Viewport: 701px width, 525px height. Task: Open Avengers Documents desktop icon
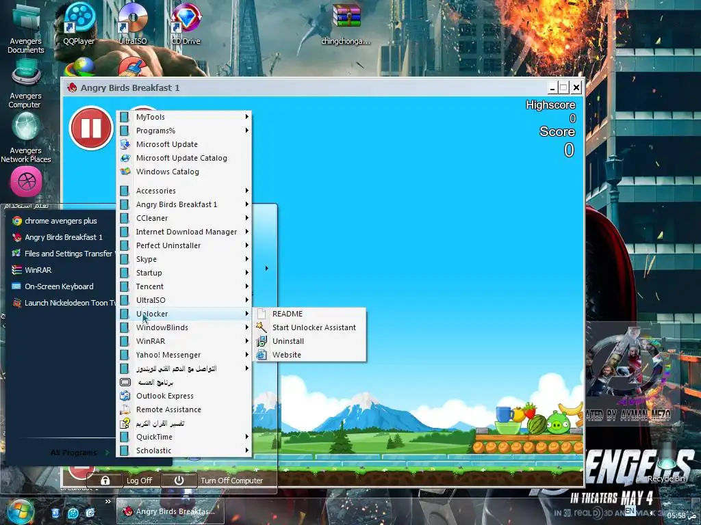pyautogui.click(x=25, y=29)
